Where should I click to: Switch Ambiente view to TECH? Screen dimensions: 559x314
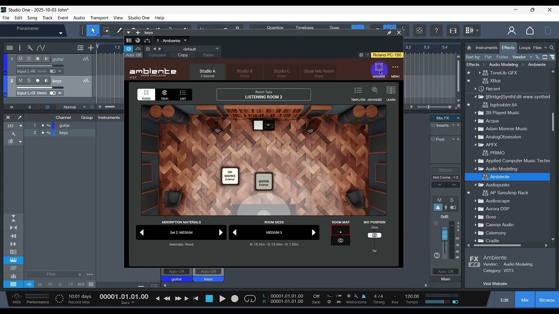click(x=165, y=95)
